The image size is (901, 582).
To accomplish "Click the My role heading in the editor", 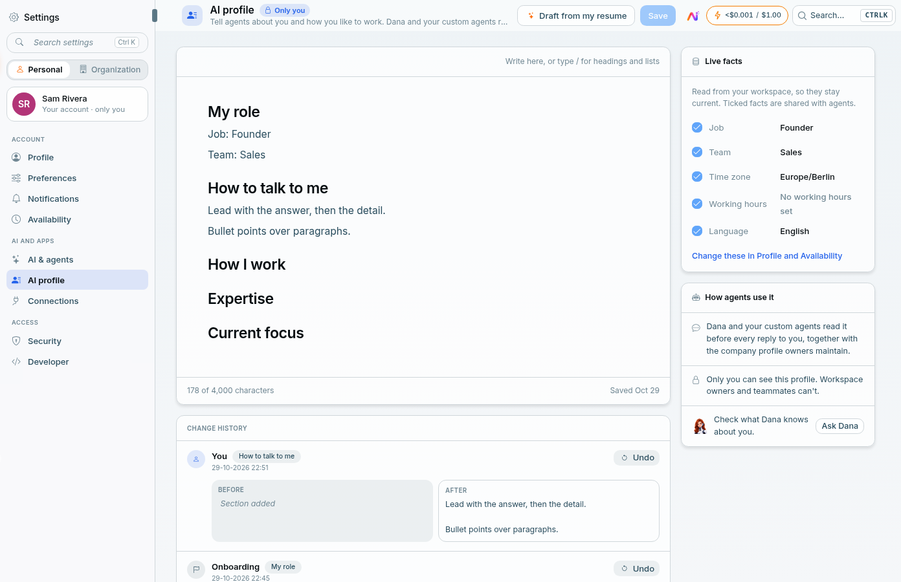I will pos(234,112).
